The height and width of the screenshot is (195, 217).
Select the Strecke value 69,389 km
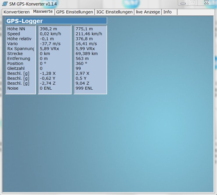[x=87, y=54]
